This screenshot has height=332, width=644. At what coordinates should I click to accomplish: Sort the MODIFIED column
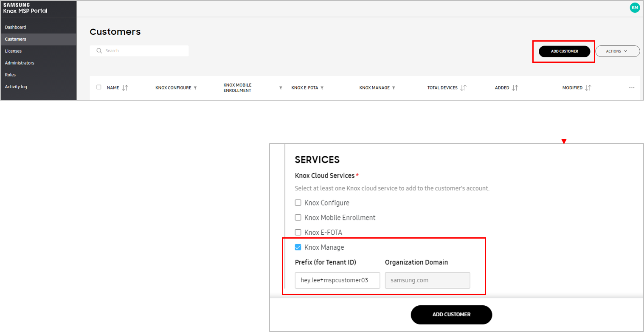[x=589, y=87]
